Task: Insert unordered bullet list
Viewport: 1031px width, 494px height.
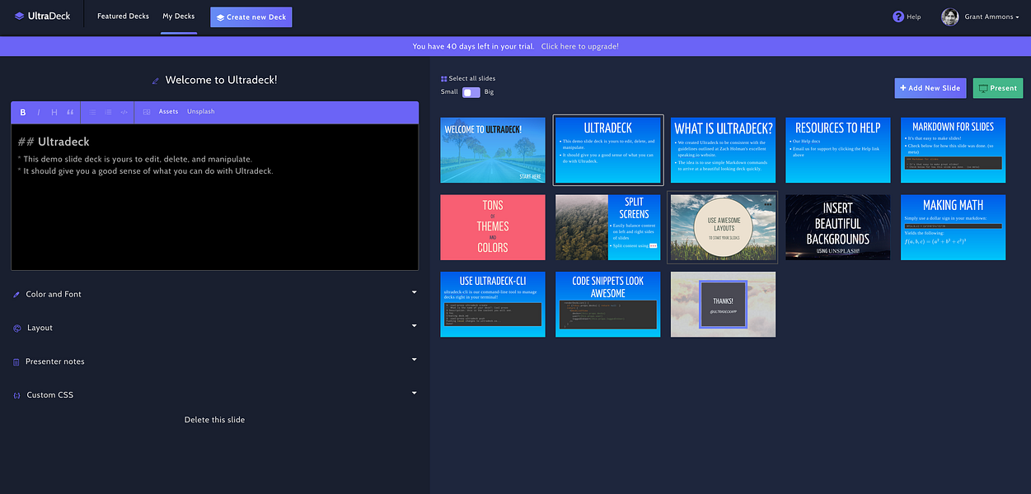Action: point(92,112)
